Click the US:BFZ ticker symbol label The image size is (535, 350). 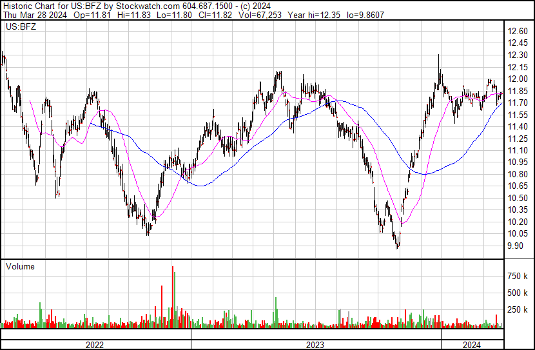pyautogui.click(x=19, y=27)
